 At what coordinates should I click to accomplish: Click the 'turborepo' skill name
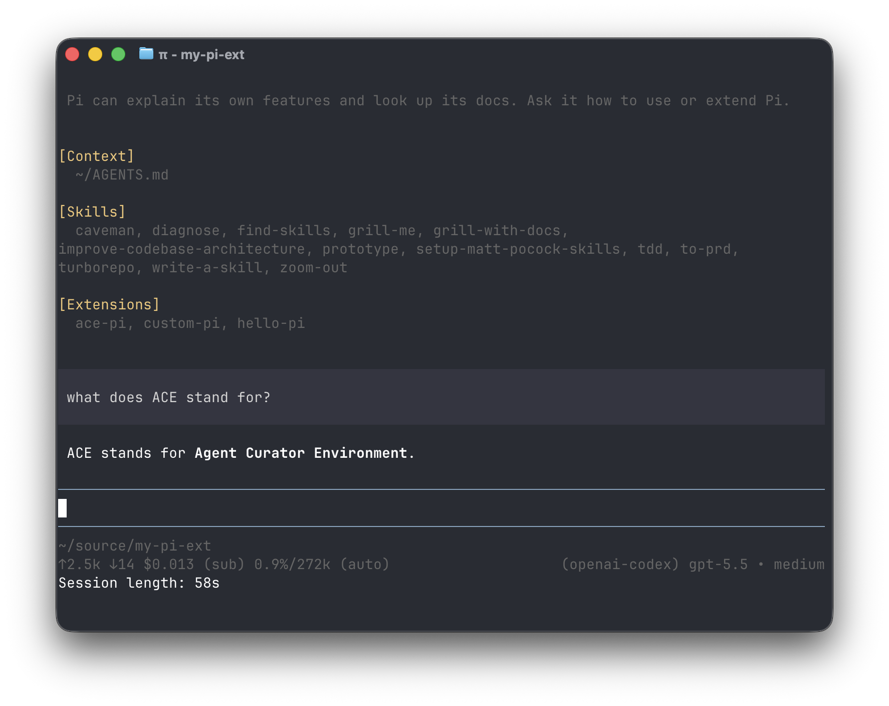point(97,268)
